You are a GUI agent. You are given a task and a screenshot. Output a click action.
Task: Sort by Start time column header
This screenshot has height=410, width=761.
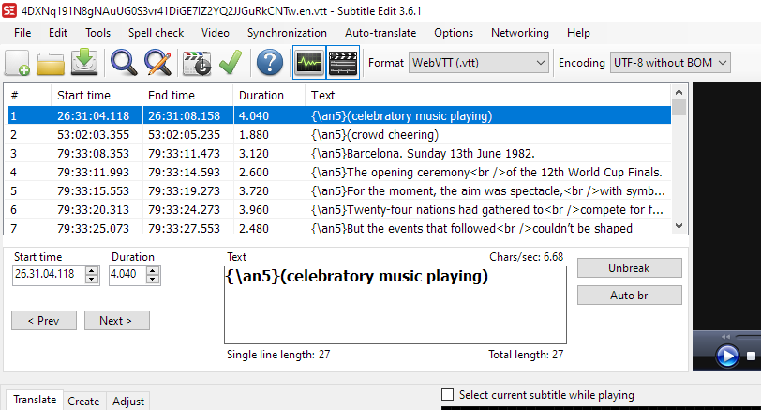pos(97,95)
